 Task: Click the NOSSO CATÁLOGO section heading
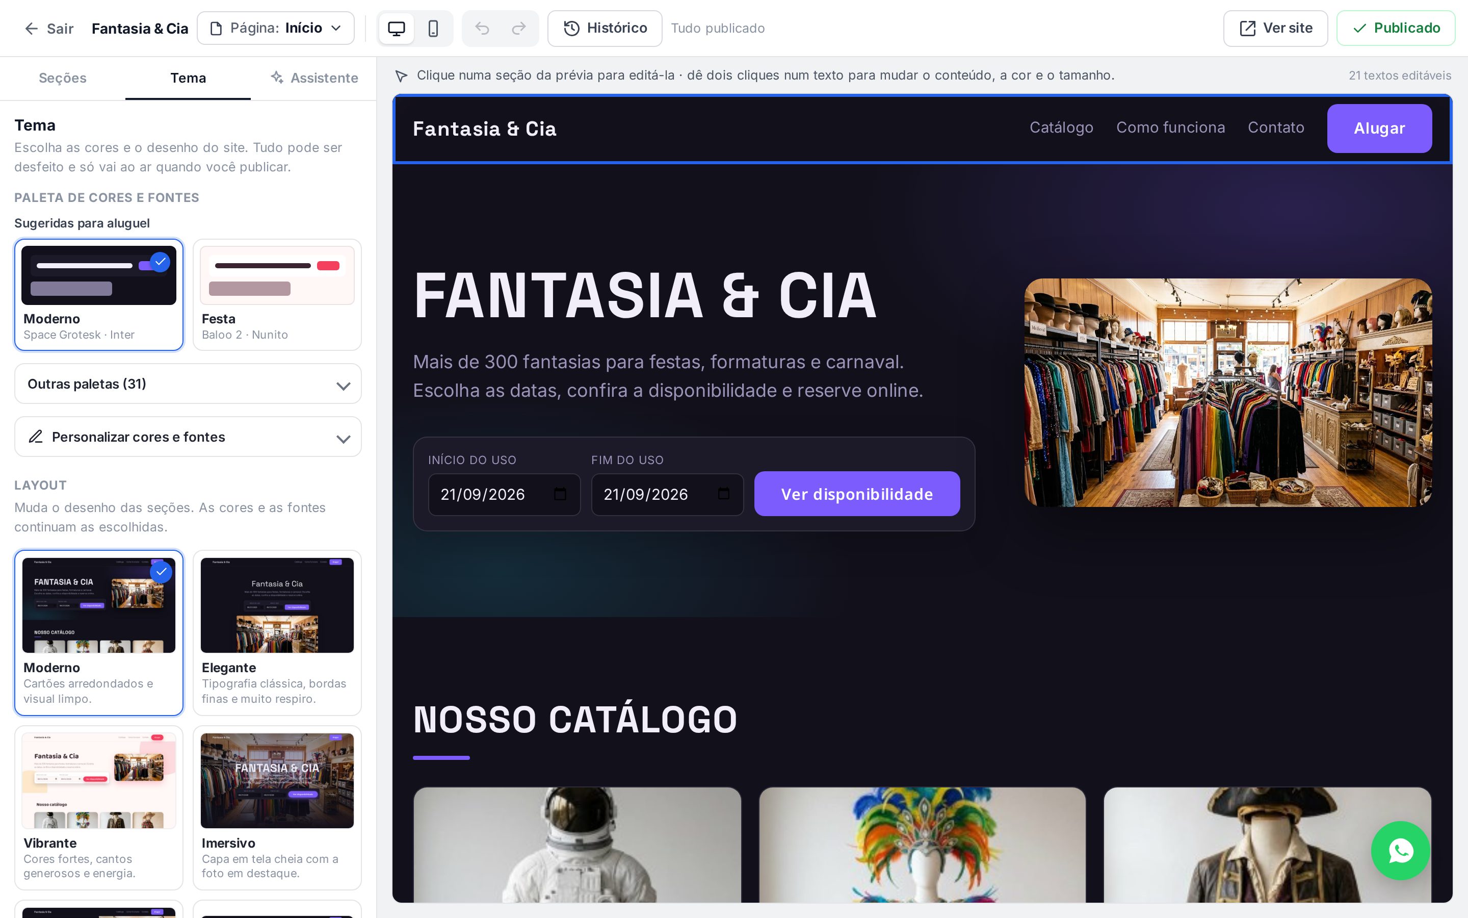coord(575,720)
